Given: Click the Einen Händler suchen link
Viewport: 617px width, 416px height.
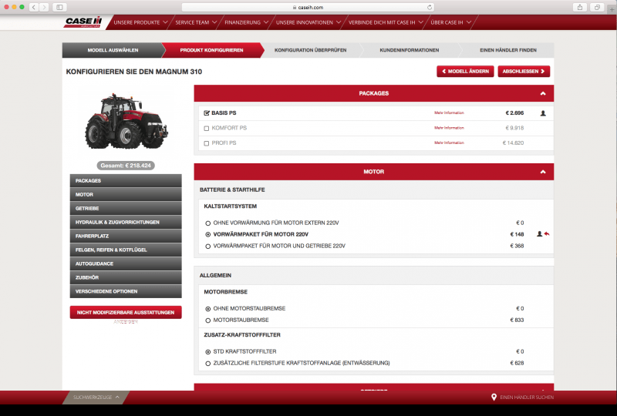Looking at the screenshot, I should 527,398.
